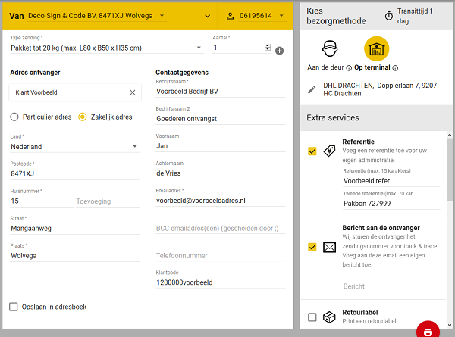Click the Huisnummer field with 15
The width and height of the screenshot is (455, 337).
pyautogui.click(x=42, y=201)
